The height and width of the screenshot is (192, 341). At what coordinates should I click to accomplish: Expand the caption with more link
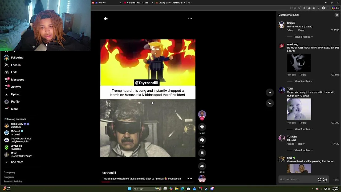[x=189, y=178]
